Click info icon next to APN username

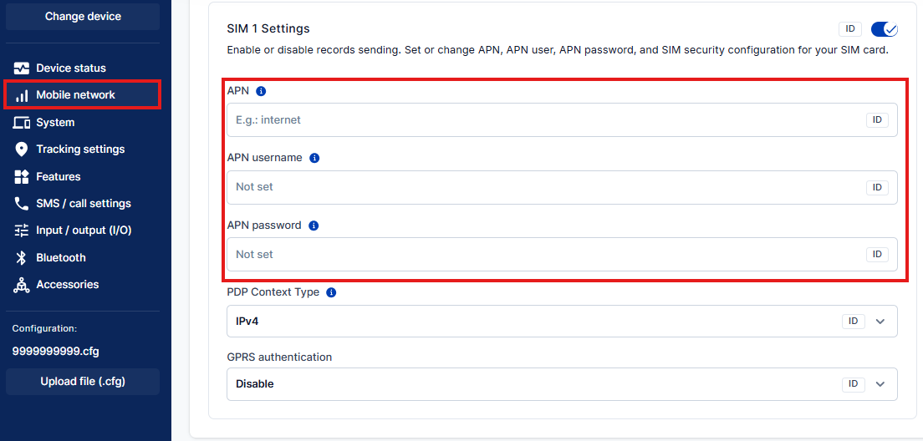(x=314, y=158)
